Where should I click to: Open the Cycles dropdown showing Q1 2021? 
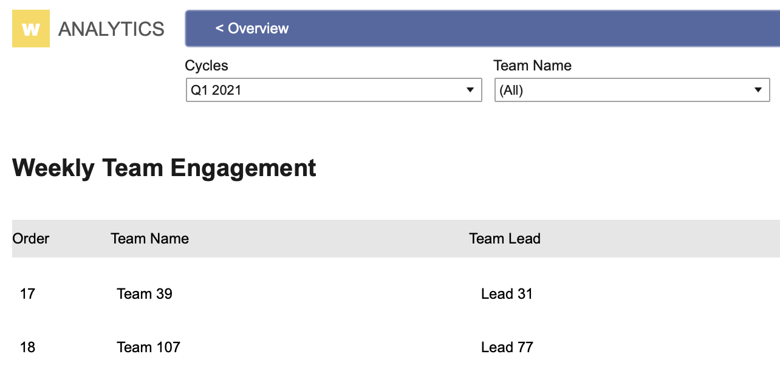coord(334,90)
